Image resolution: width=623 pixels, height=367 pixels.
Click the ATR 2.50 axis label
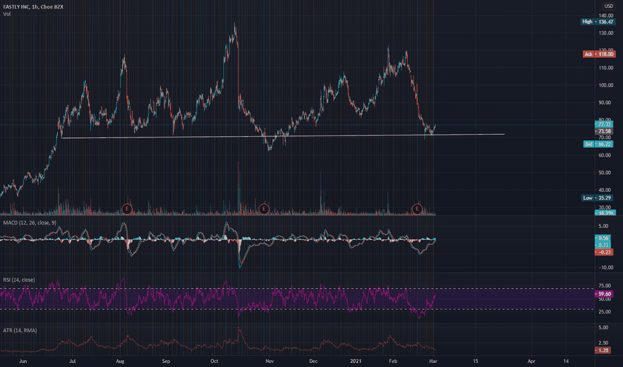click(x=603, y=343)
